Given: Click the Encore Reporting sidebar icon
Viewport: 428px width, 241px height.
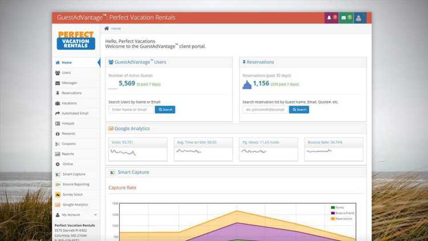Looking at the screenshot, I should click(58, 184).
